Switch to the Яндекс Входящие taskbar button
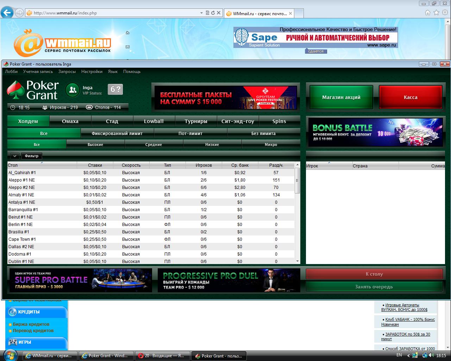Viewport: 451px width, 361px height. click(x=162, y=356)
